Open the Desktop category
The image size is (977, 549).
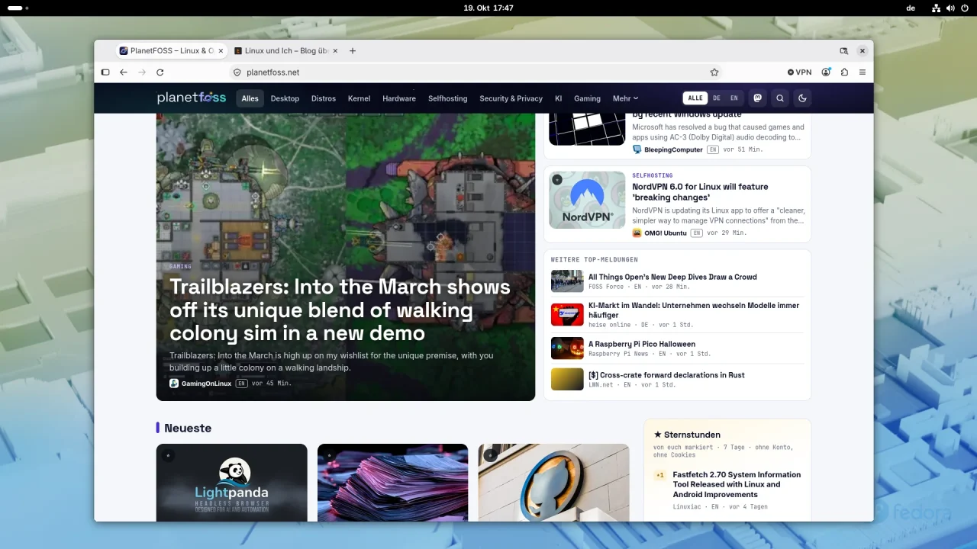coord(285,98)
